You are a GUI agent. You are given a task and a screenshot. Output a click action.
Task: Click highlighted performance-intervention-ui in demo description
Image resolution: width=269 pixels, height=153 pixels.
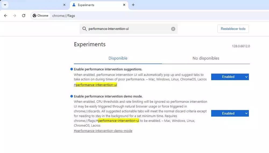[119, 121]
